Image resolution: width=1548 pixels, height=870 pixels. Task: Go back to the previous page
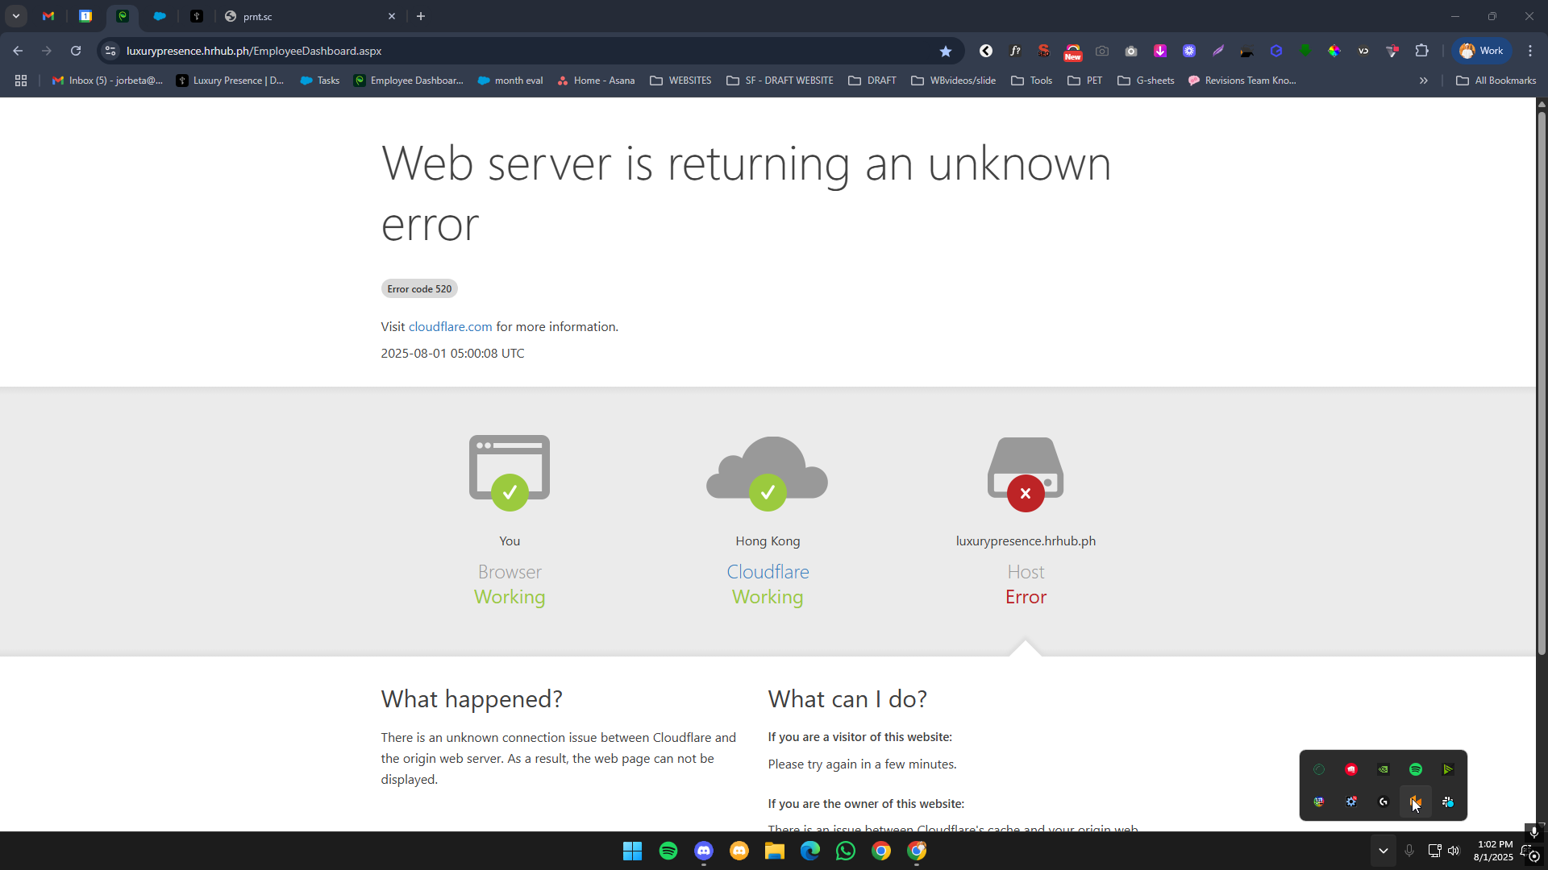(x=18, y=51)
